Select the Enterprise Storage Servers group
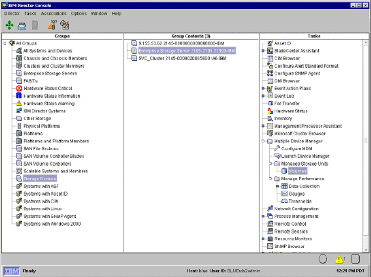The height and width of the screenshot is (277, 371). [50, 74]
